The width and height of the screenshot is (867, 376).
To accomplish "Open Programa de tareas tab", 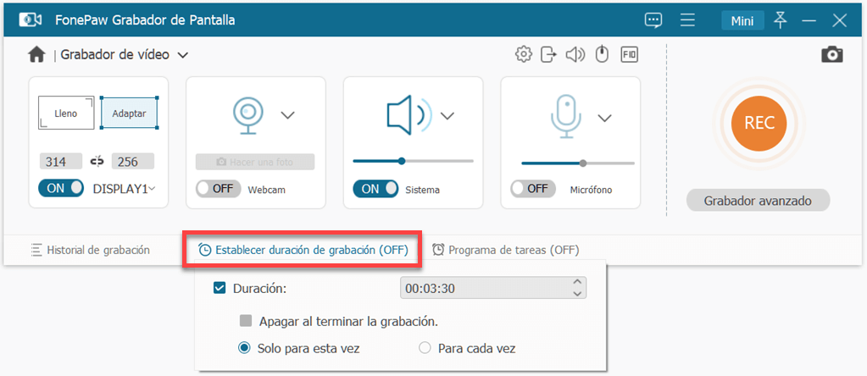I will tap(505, 250).
